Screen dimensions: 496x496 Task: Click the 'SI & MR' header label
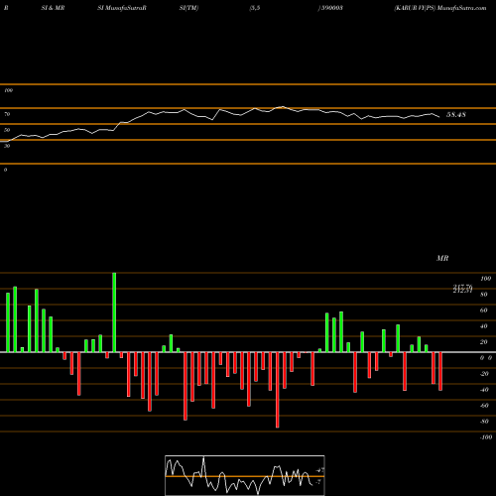(x=53, y=8)
